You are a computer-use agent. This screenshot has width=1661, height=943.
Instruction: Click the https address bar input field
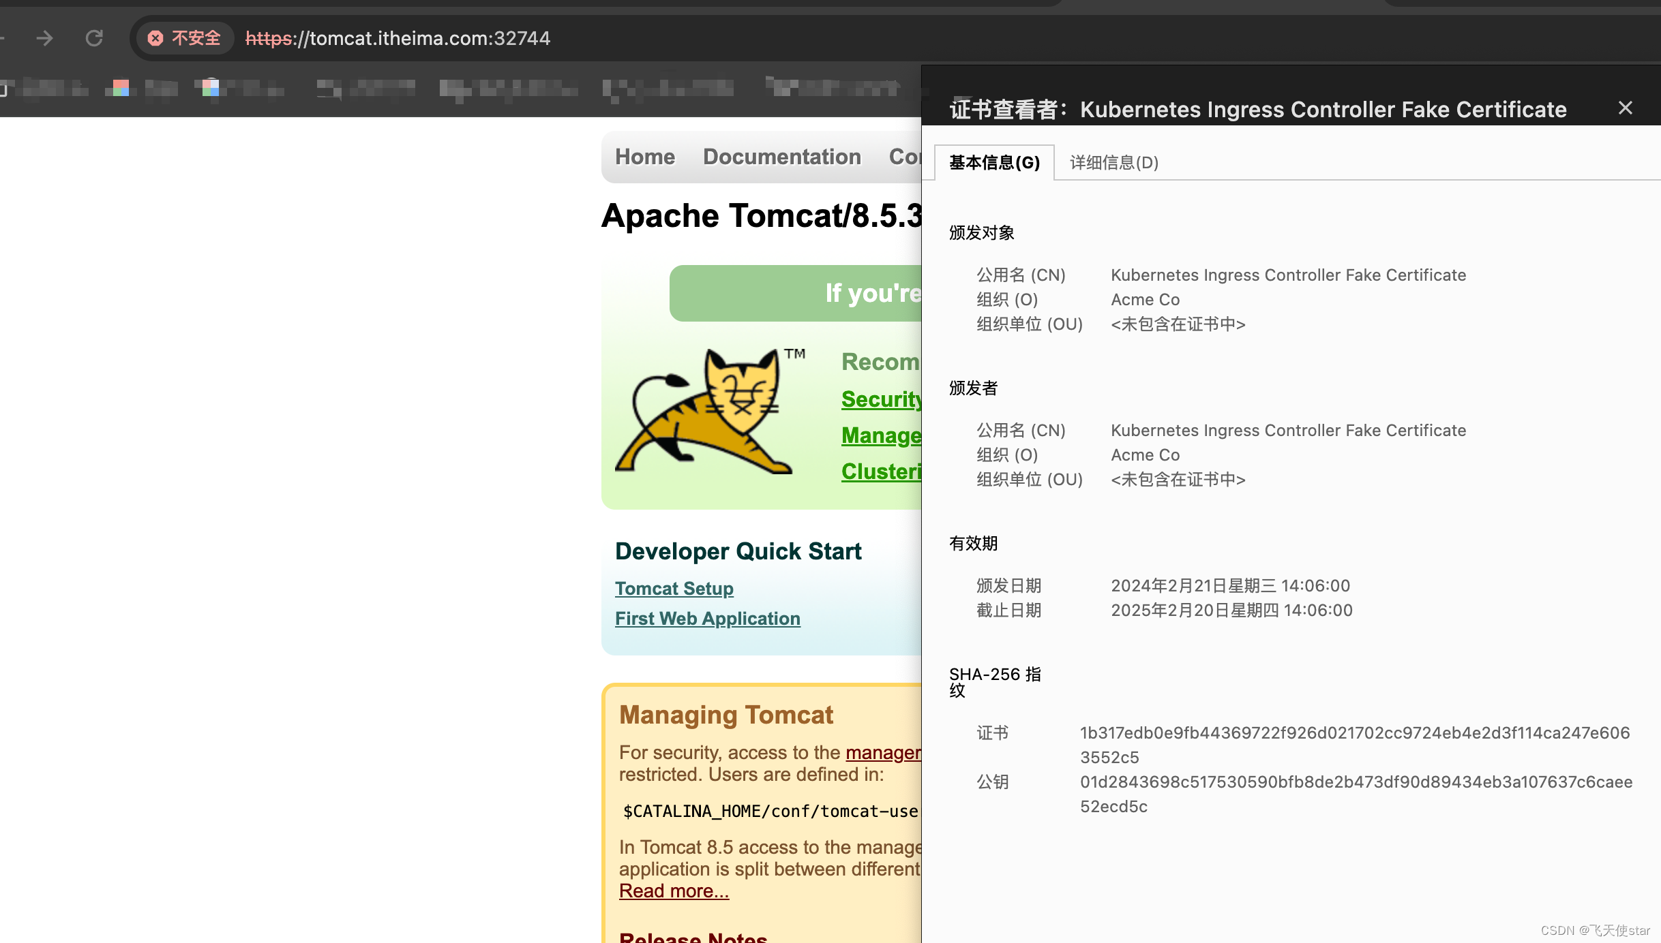tap(397, 39)
